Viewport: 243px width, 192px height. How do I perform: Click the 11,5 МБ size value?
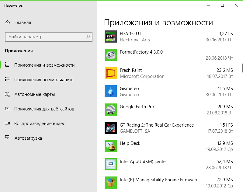tap(225, 89)
